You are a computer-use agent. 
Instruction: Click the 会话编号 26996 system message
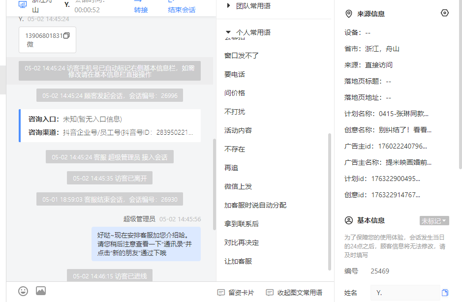[110, 95]
